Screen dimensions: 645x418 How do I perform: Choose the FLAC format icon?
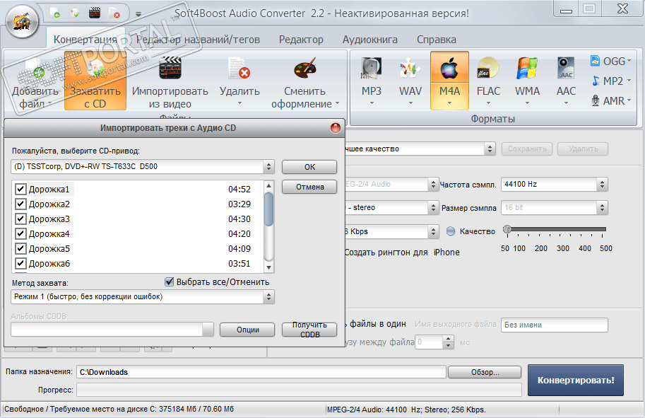(488, 68)
